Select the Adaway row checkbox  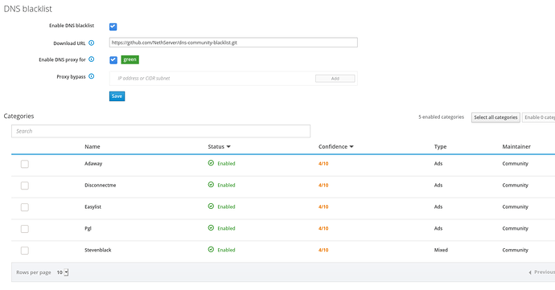click(24, 164)
